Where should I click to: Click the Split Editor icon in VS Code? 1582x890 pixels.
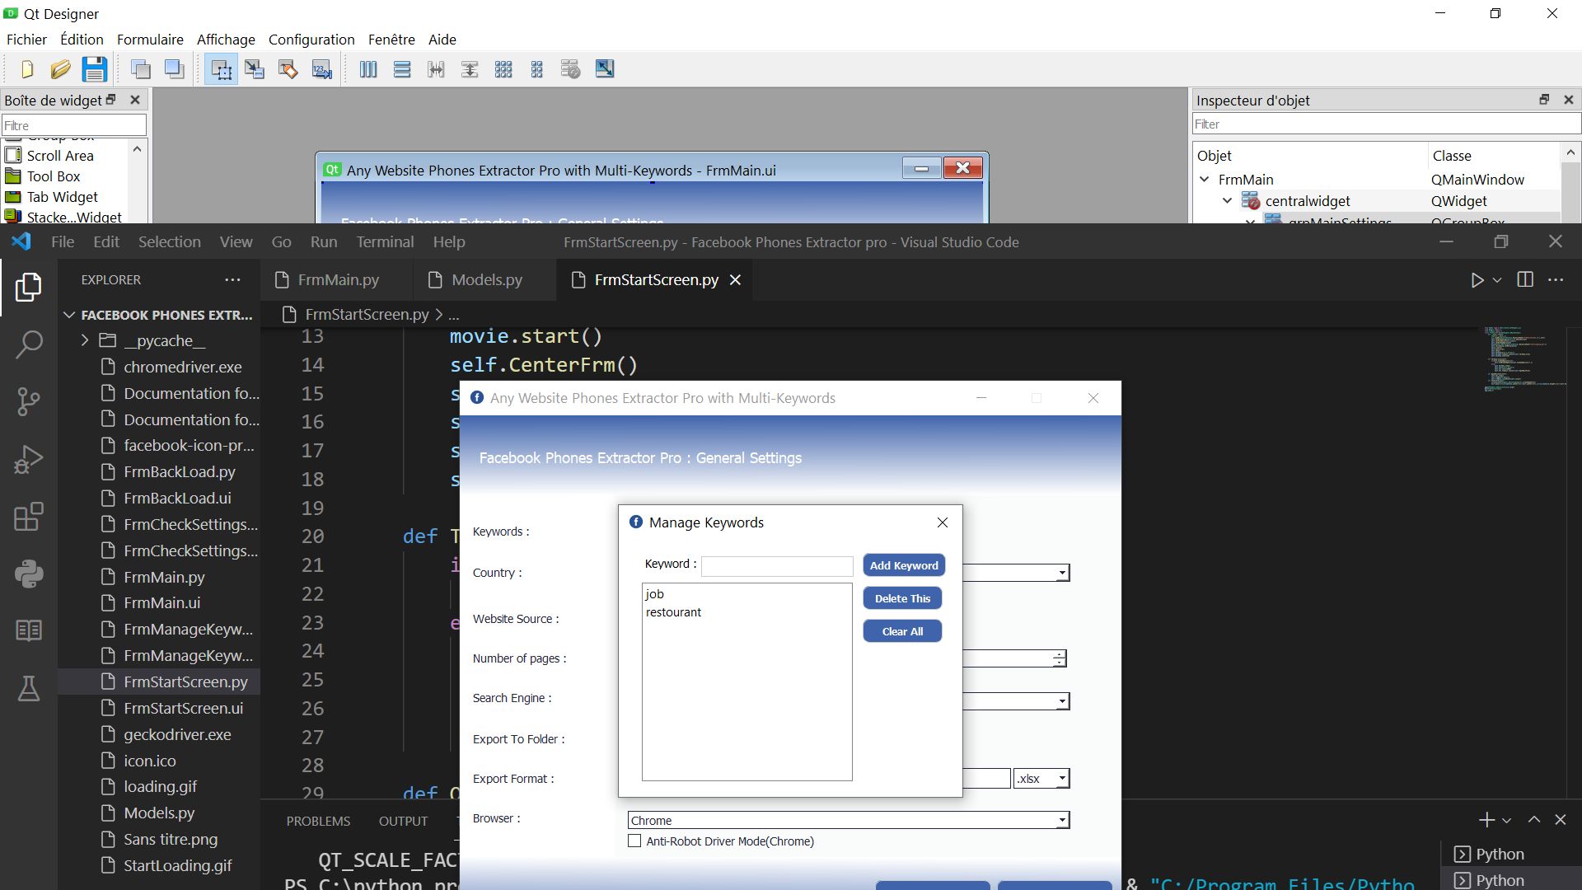[x=1525, y=279]
